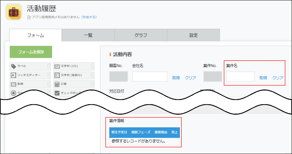The image size is (292, 154).
Task: Switch to the 一覧 tab
Action: pyautogui.click(x=88, y=35)
